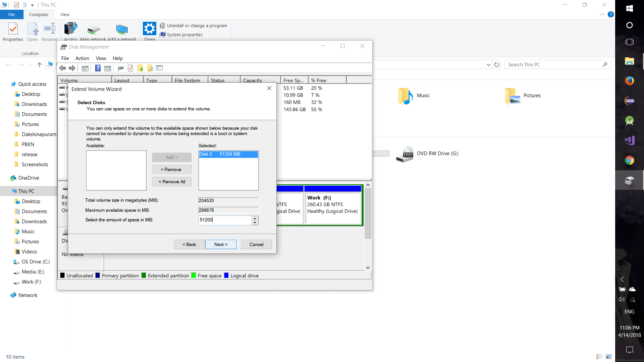The image size is (644, 362).
Task: Click the folder with green arrow icon
Action: tap(140, 68)
